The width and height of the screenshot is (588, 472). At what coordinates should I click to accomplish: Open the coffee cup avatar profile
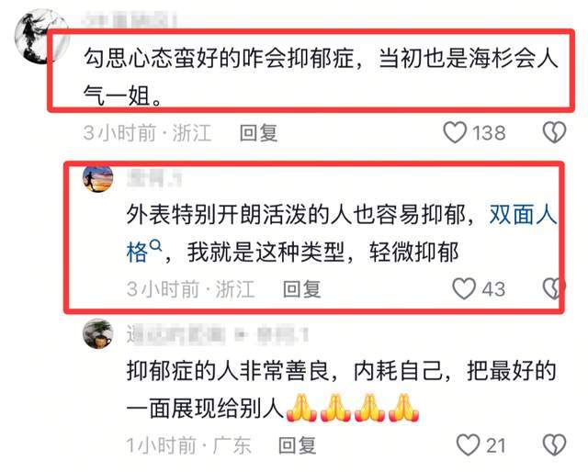coord(98,333)
